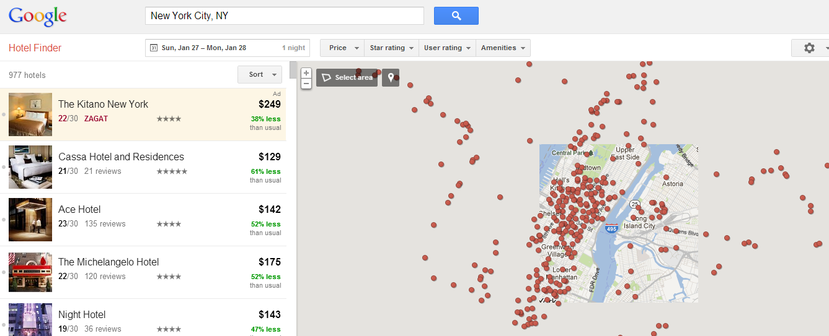This screenshot has width=829, height=336.
Task: Zoom out the map with minus button
Action: tap(306, 83)
